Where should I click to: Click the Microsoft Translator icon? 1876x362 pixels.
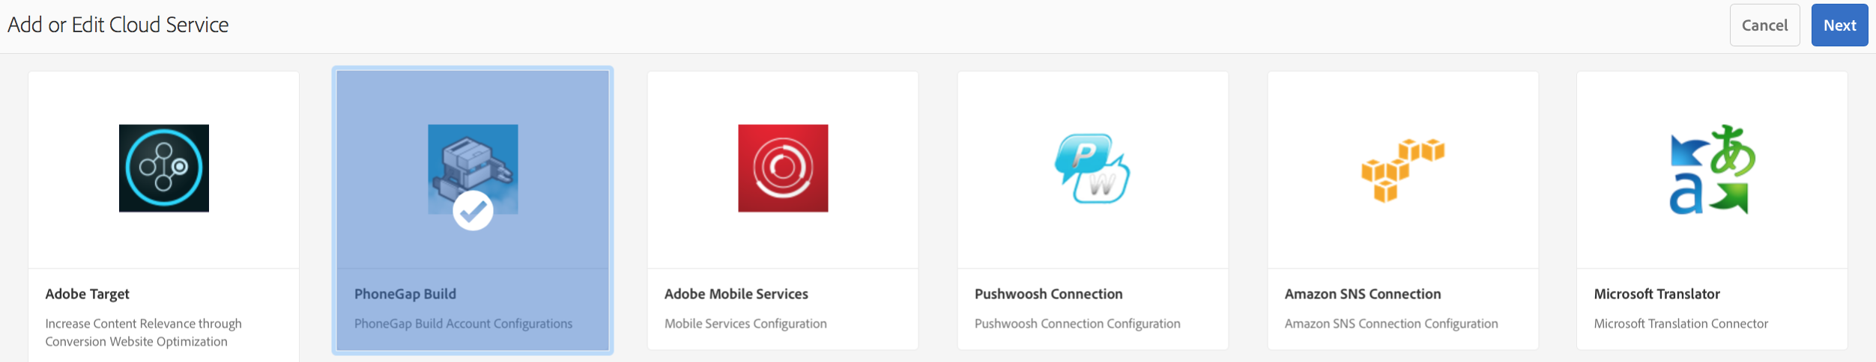1712,169
